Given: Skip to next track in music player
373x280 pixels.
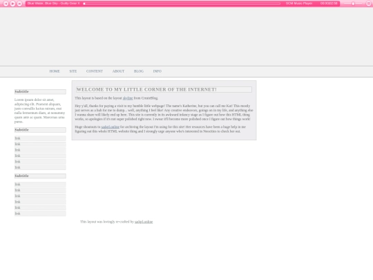Looking at the screenshot, I should [x=19, y=3].
